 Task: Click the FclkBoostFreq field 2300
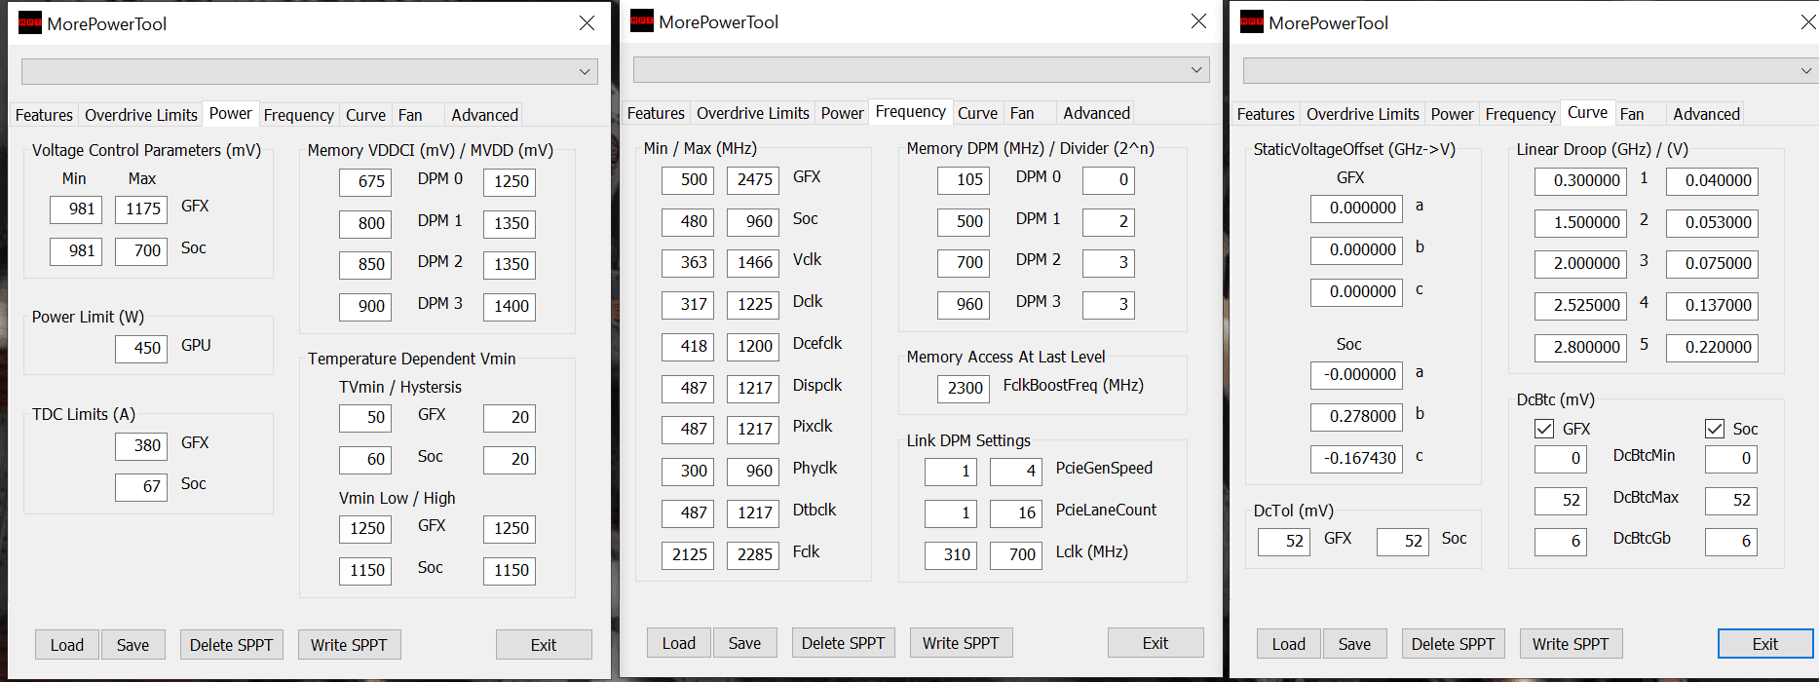pos(964,388)
